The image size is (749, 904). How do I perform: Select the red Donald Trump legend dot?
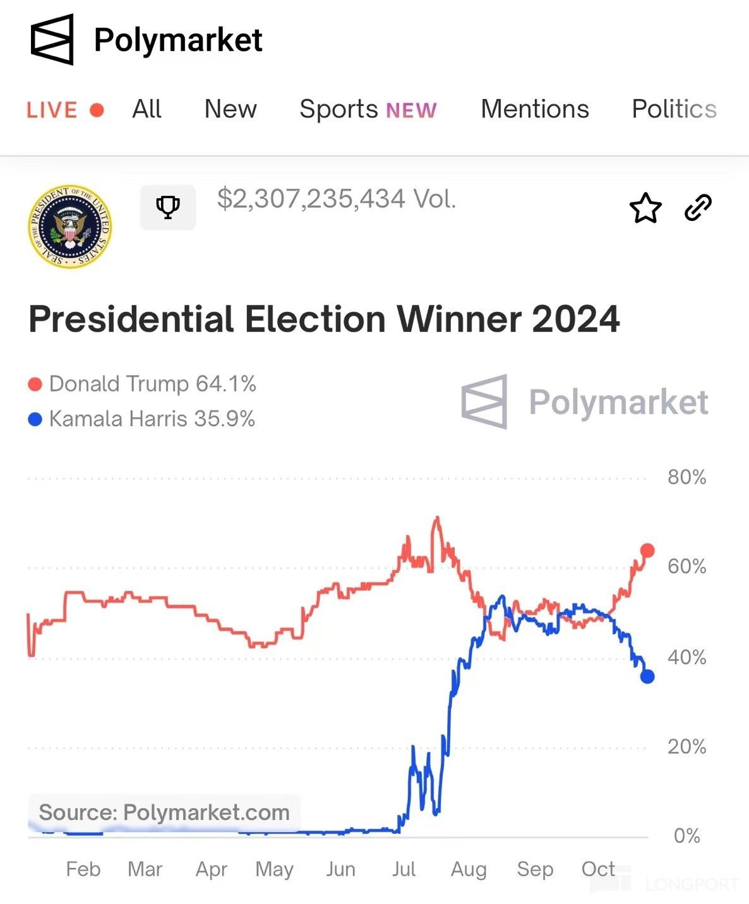coord(35,384)
